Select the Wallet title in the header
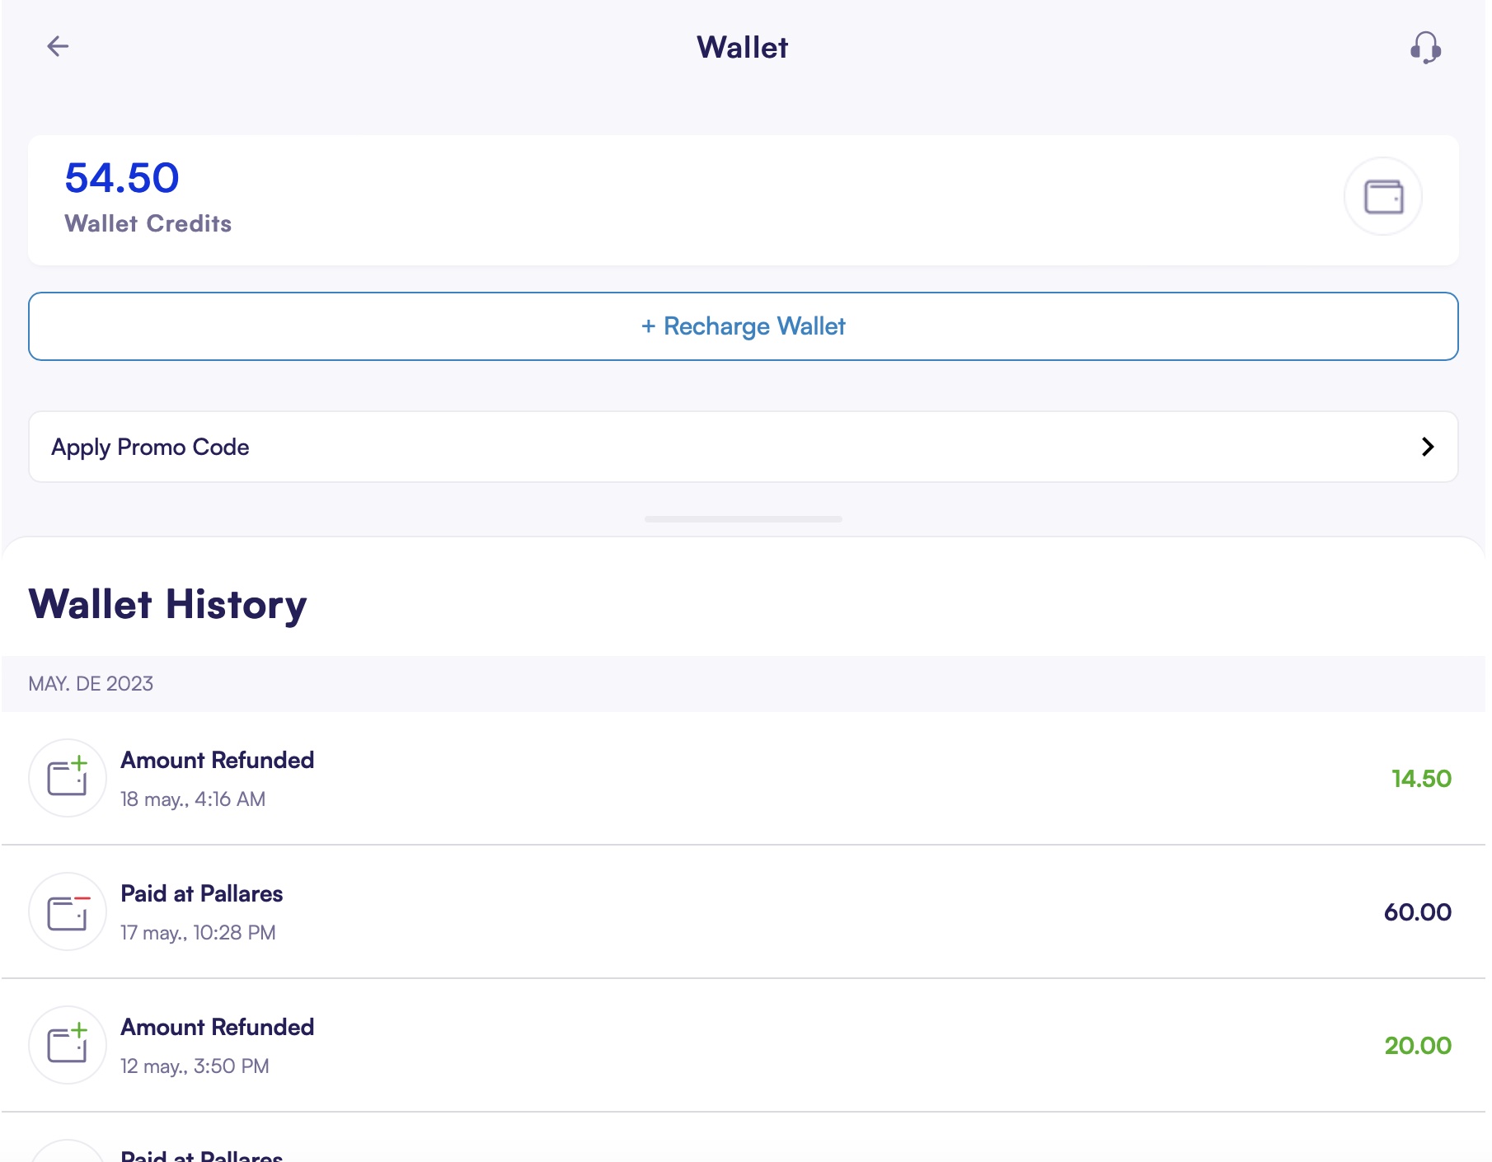The width and height of the screenshot is (1492, 1162). pyautogui.click(x=742, y=47)
